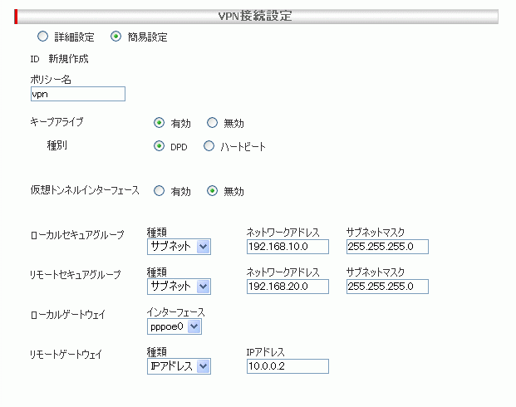Open ローカルセキュアグループ 種類 dropdown
Image resolution: width=516 pixels, height=407 pixels.
click(x=179, y=247)
